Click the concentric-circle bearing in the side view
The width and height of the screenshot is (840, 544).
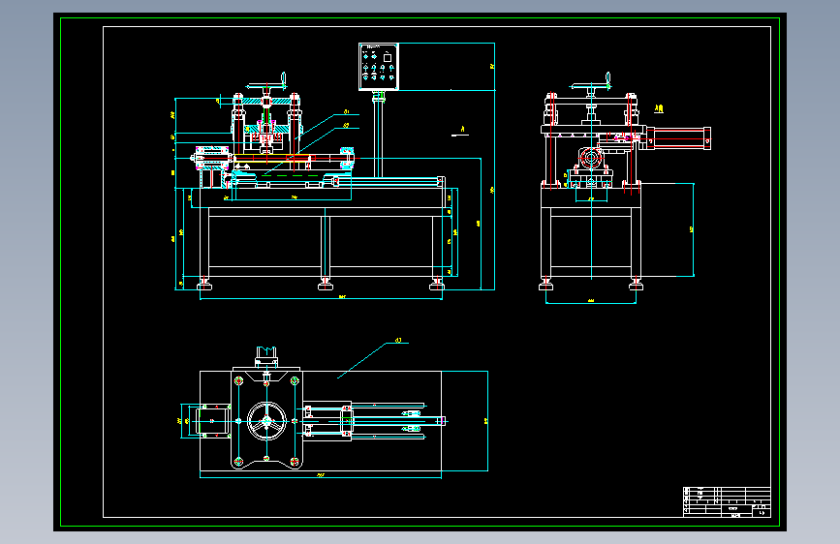click(x=591, y=159)
